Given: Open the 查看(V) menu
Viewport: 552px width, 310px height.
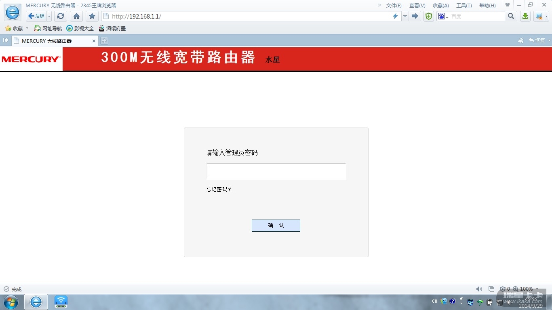Looking at the screenshot, I should point(417,6).
